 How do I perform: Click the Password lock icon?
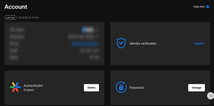121,87
